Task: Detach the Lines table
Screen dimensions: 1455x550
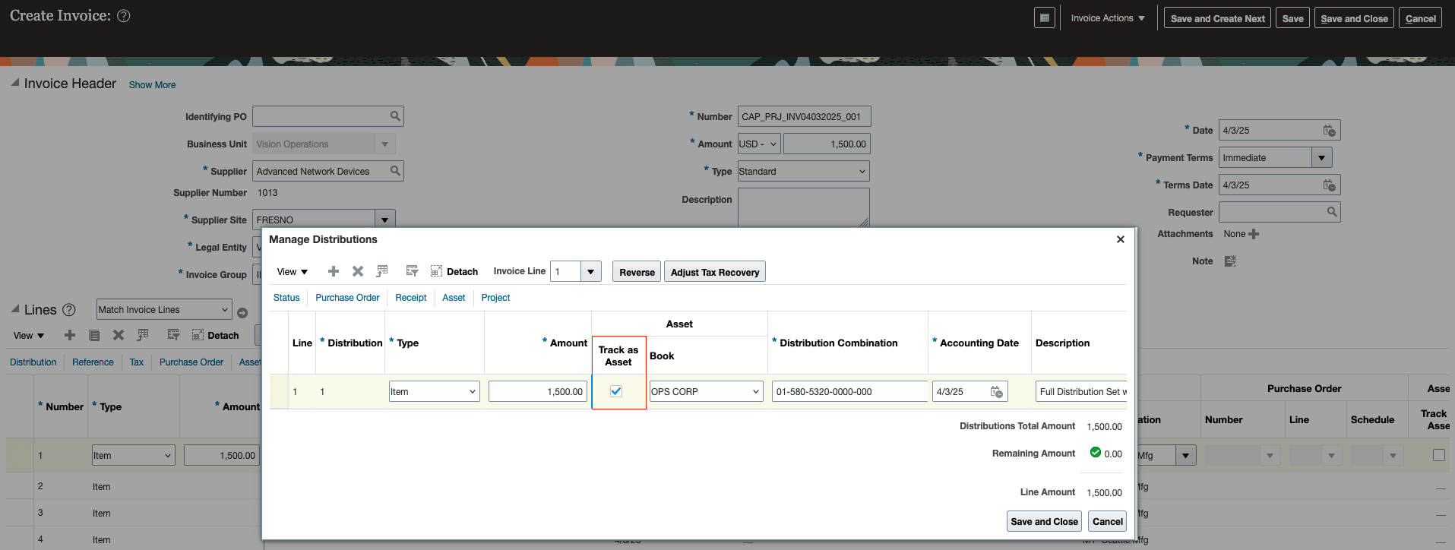Action: coord(216,335)
